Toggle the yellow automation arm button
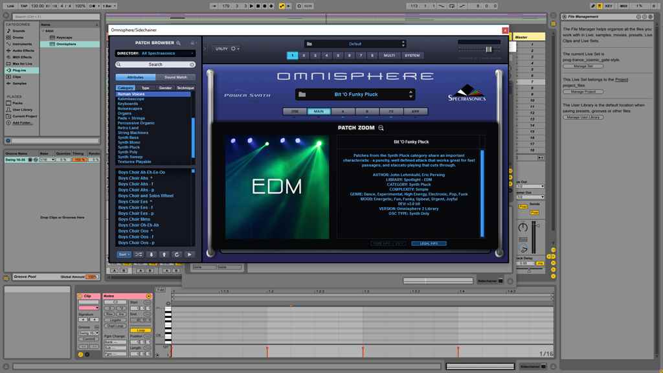Image resolution: width=663 pixels, height=373 pixels. point(282,6)
